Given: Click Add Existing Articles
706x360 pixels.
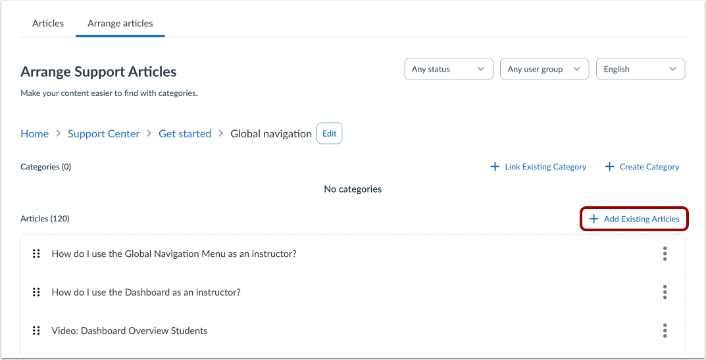Looking at the screenshot, I should point(634,219).
